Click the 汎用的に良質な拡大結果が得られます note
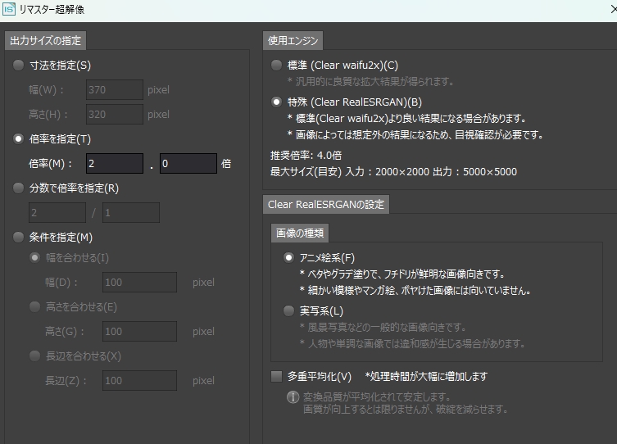This screenshot has height=444, width=617. pos(370,81)
